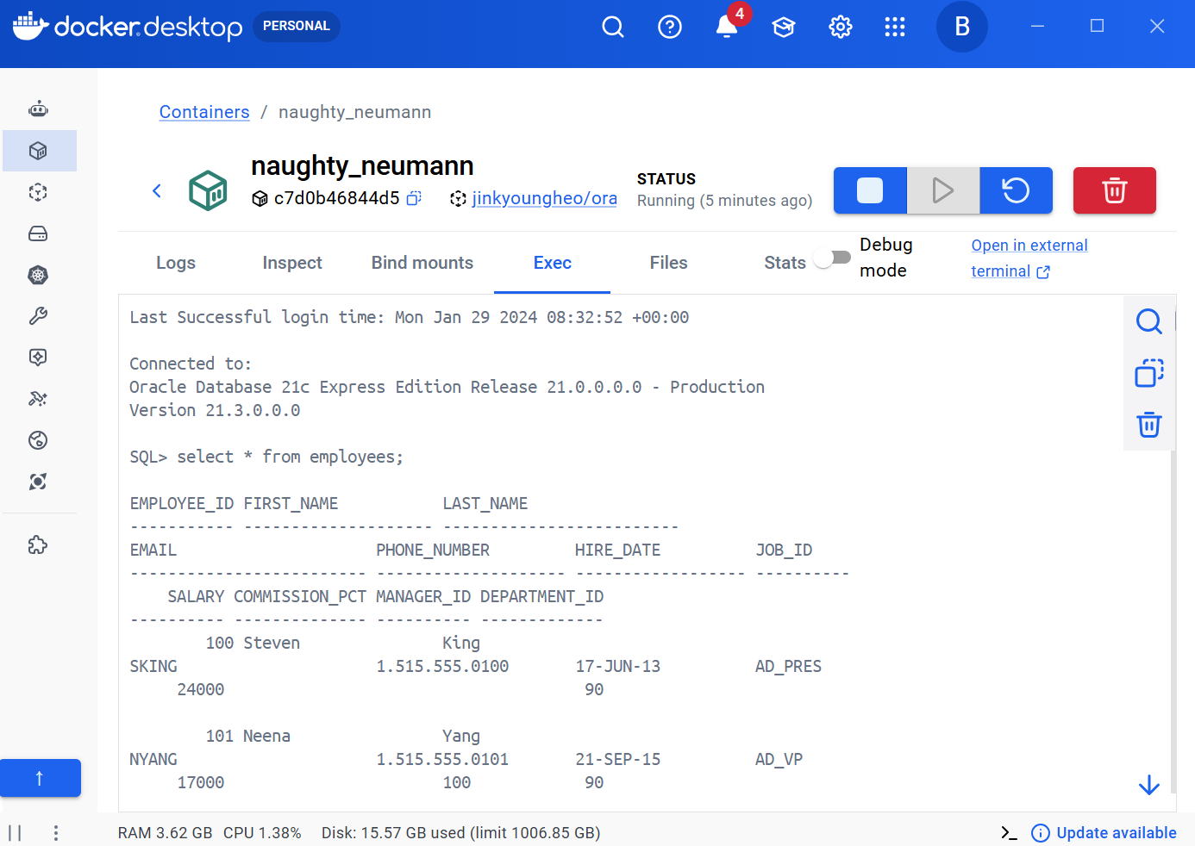
Task: Click the search icon in terminal panel
Action: pos(1148,321)
